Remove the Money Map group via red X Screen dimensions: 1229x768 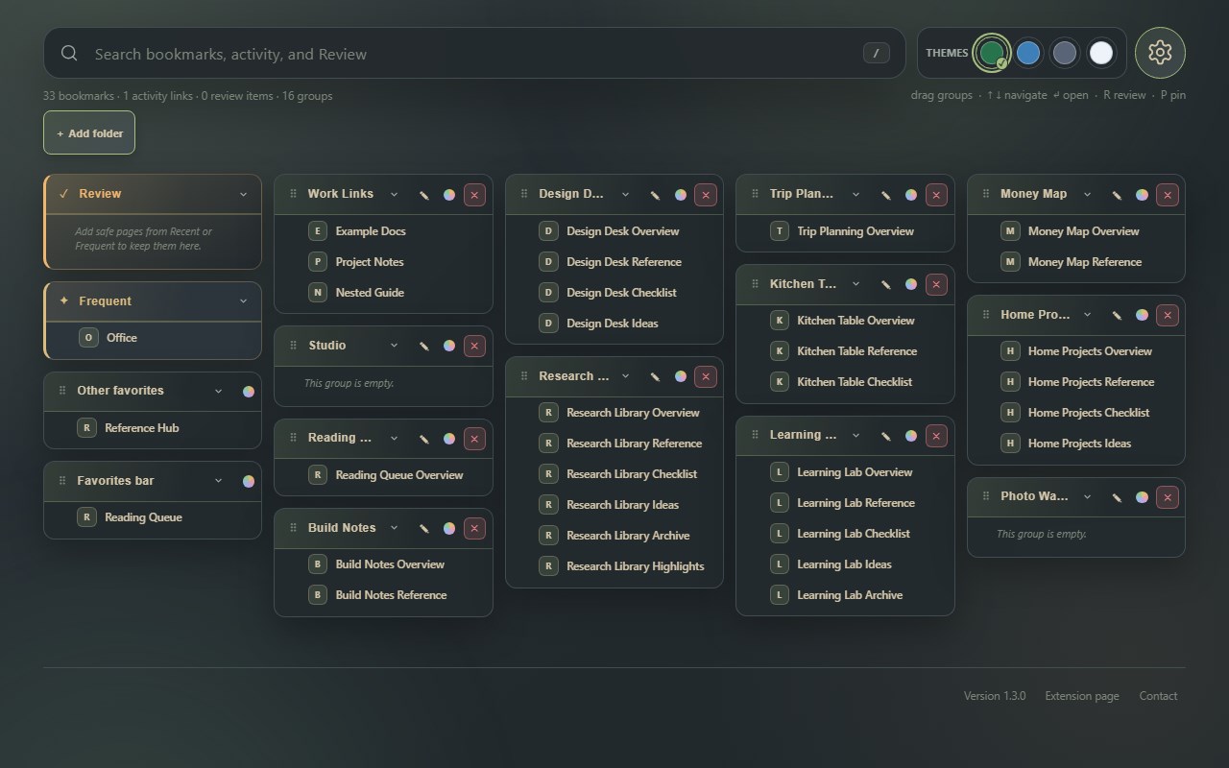(1168, 195)
